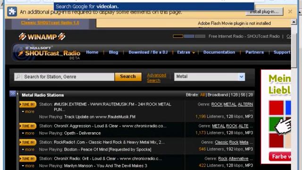Click the Winamp logo
Image resolution: width=302 pixels, height=170 pixels.
click(42, 37)
